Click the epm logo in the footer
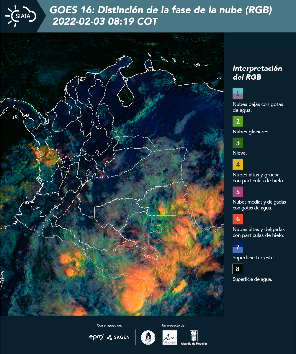Screen dimensions: 296x354 tap(97, 337)
